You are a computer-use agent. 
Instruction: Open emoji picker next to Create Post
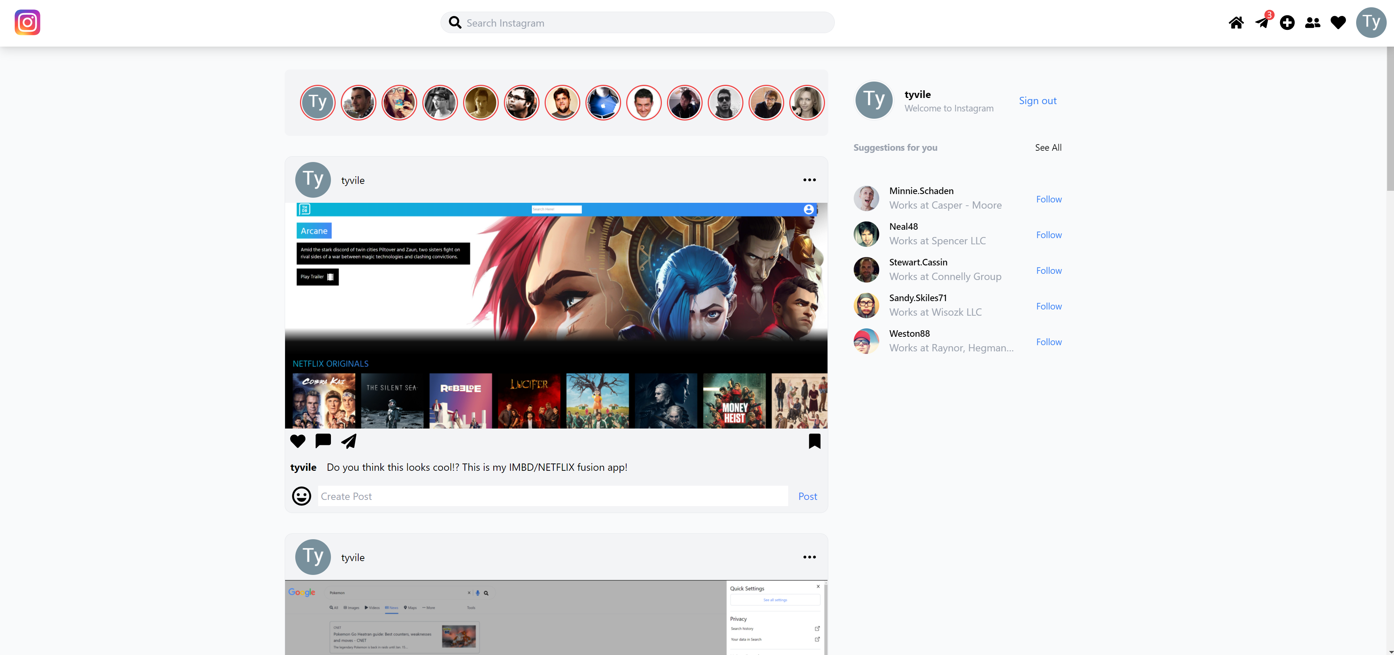pos(301,496)
